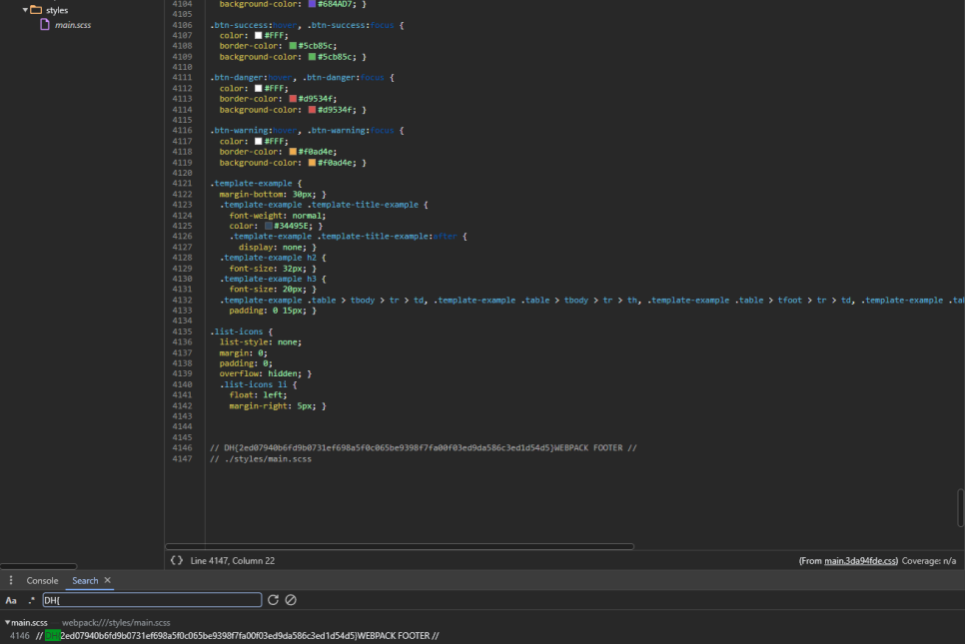Refresh the search results
The height and width of the screenshot is (644, 965).
[x=274, y=600]
